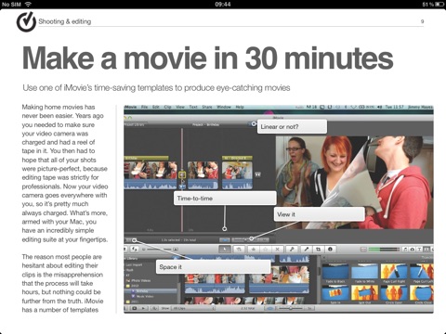Click the Reject X icon
Viewport: 446px width, 334px height.
[x=277, y=249]
